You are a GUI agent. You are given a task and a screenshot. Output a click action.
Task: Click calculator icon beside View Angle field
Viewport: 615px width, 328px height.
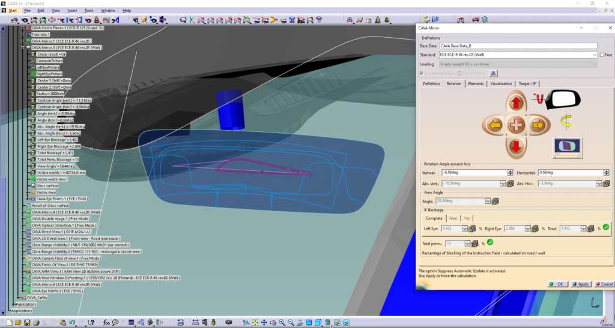click(x=495, y=201)
